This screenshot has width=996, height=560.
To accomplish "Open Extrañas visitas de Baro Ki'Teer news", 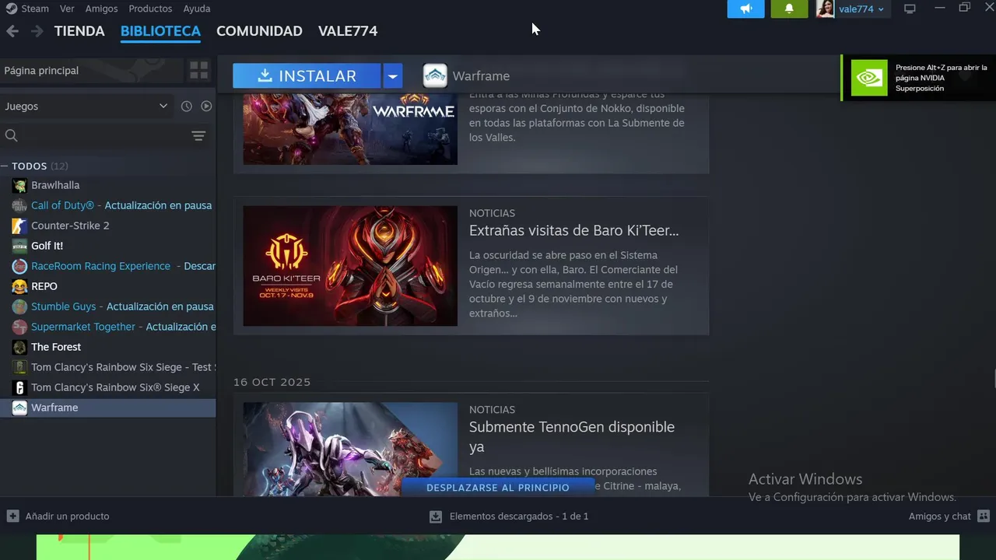I will point(573,230).
